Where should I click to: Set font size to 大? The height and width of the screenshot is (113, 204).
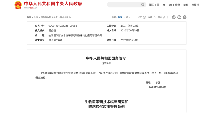(x=124, y=17)
